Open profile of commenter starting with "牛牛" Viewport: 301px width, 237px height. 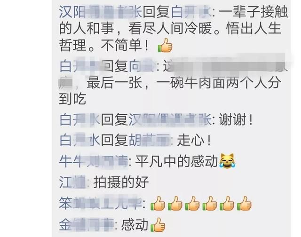(93, 161)
